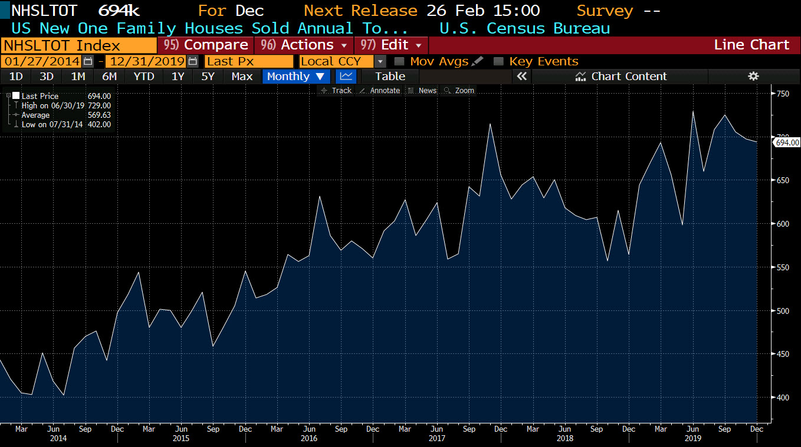Open start date calendar picker icon
The width and height of the screenshot is (801, 447).
[88, 61]
